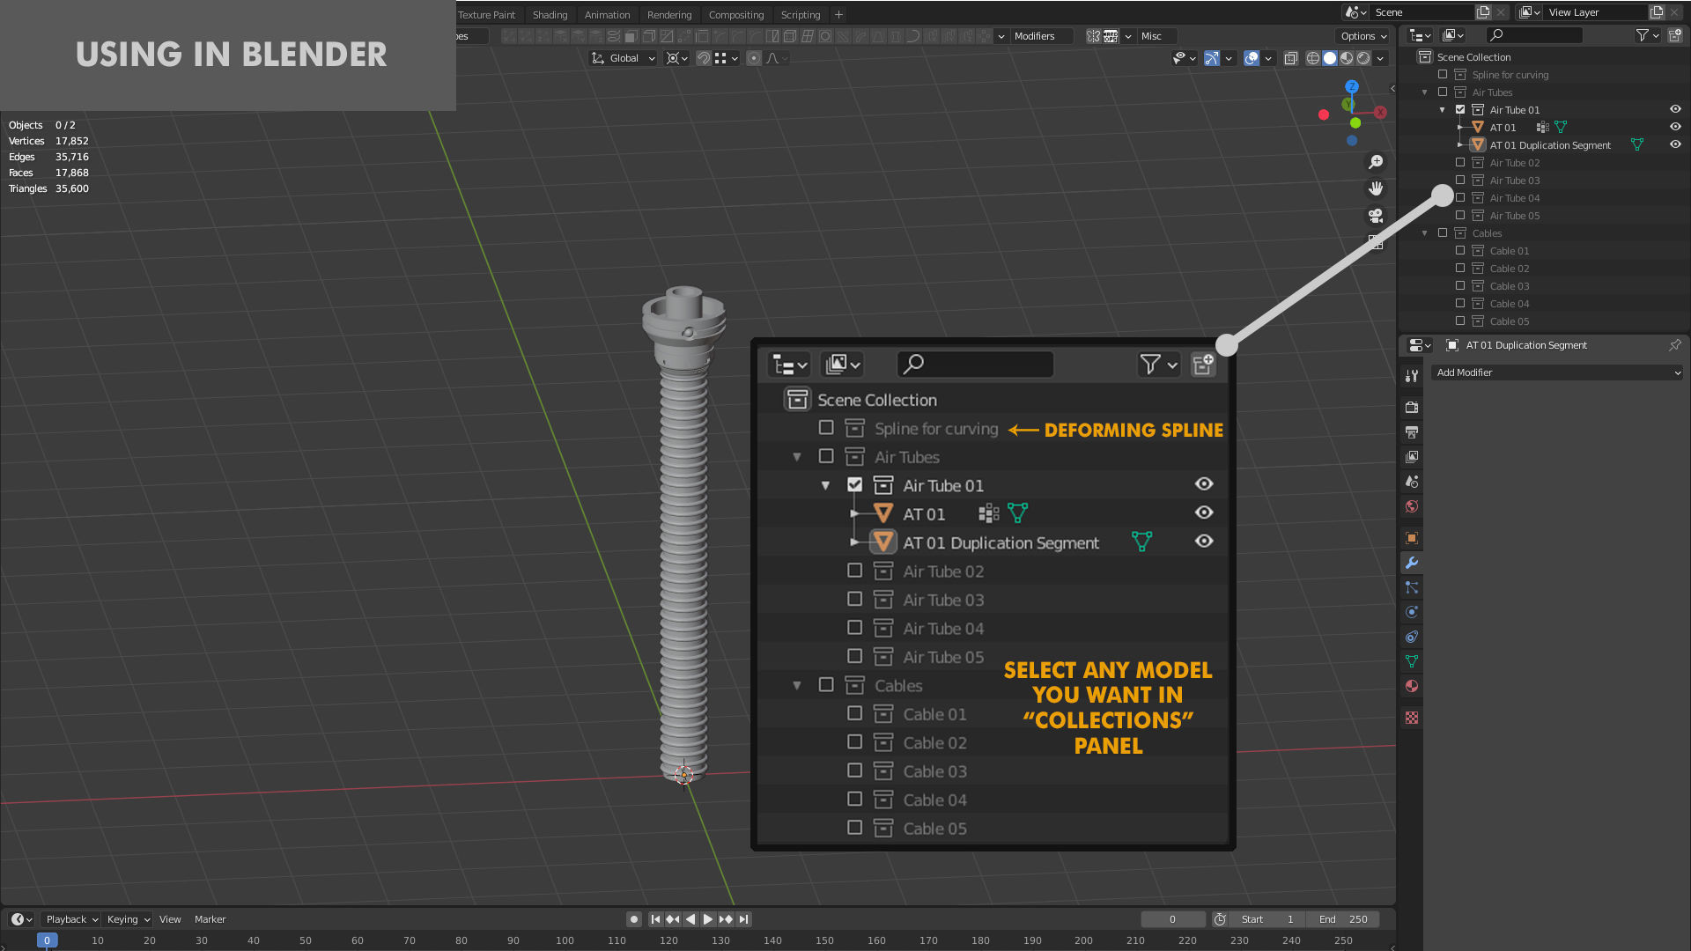Click the new collection icon in outliner header
This screenshot has height=951, width=1691.
(1674, 35)
